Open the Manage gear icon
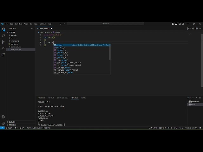 pyautogui.click(x=3, y=123)
